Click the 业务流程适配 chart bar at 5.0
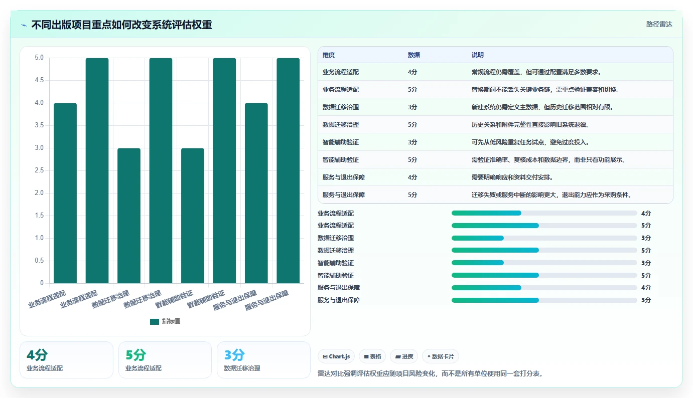 tap(97, 170)
